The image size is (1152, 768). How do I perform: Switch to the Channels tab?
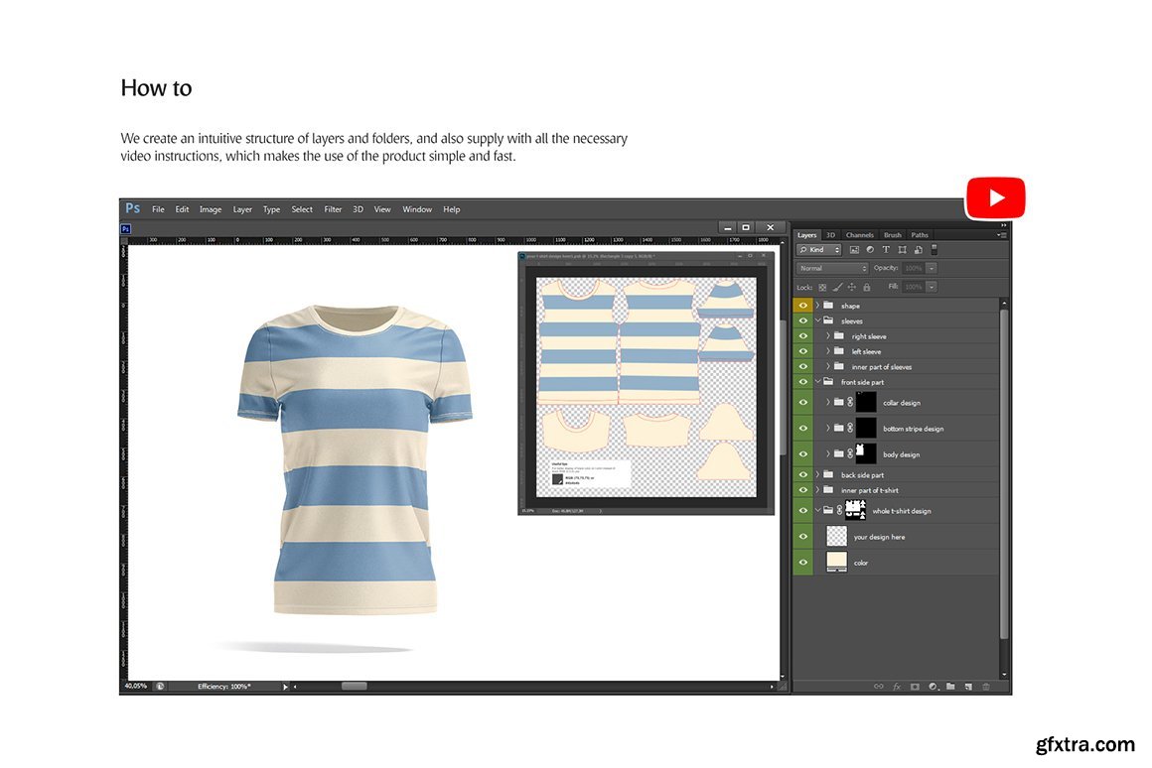(x=859, y=235)
